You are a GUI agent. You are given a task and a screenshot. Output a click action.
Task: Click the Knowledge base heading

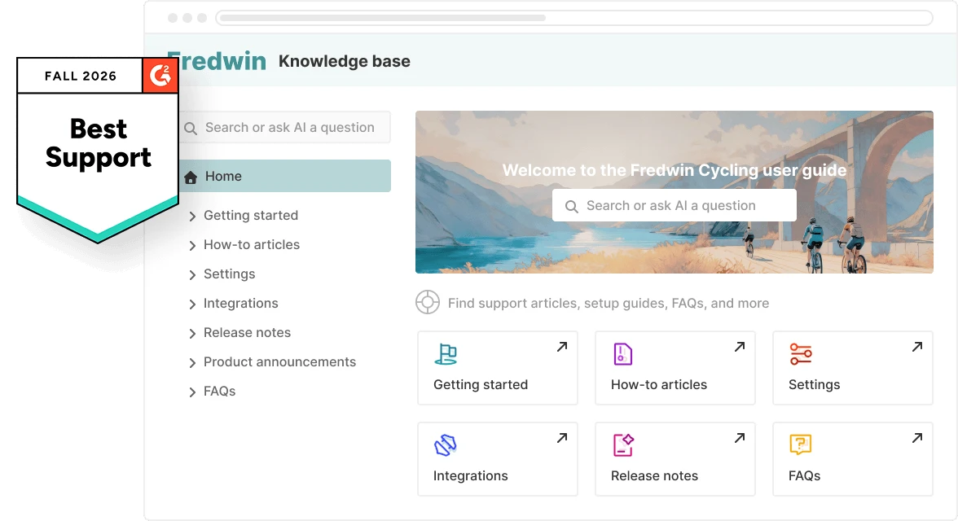click(x=345, y=61)
